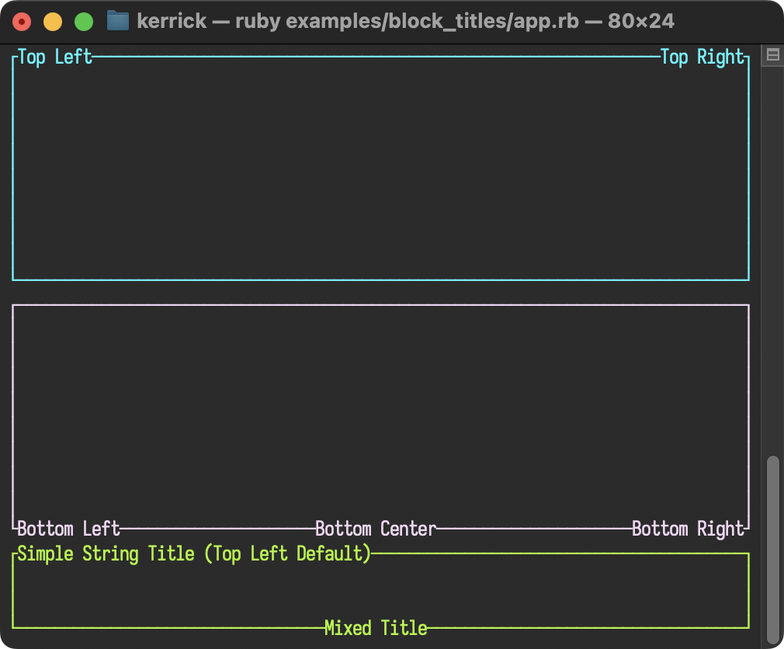Click the 'Bottom Right' title text
Screen dimensions: 784x649
[x=688, y=529]
